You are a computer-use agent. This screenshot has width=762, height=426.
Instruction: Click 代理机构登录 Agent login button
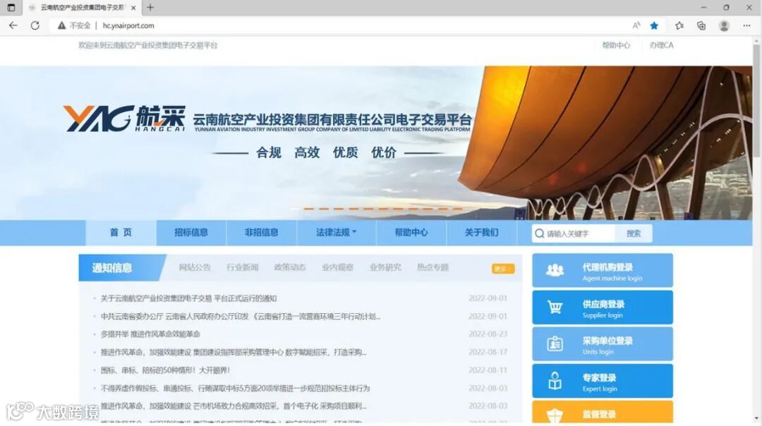603,270
